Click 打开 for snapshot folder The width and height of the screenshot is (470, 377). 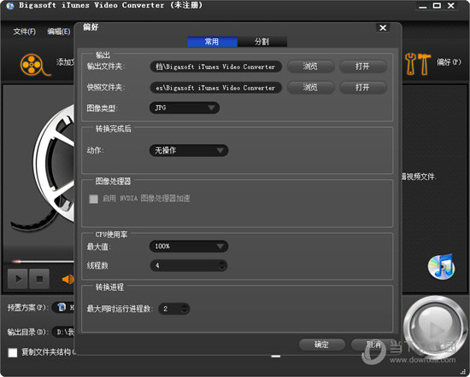click(x=362, y=87)
